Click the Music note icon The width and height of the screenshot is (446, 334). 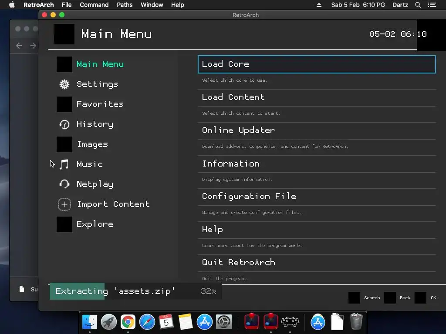point(64,164)
